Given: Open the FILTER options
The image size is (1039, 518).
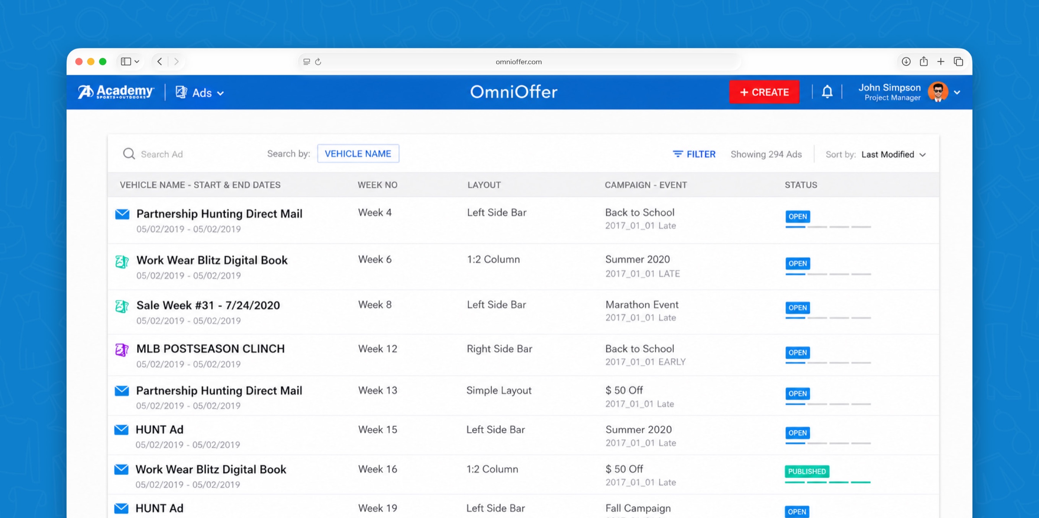Looking at the screenshot, I should click(x=694, y=154).
